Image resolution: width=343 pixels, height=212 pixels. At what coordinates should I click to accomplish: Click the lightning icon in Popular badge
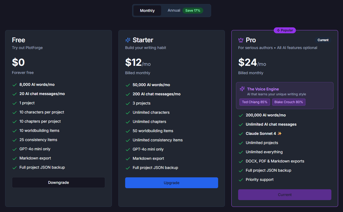pos(278,30)
